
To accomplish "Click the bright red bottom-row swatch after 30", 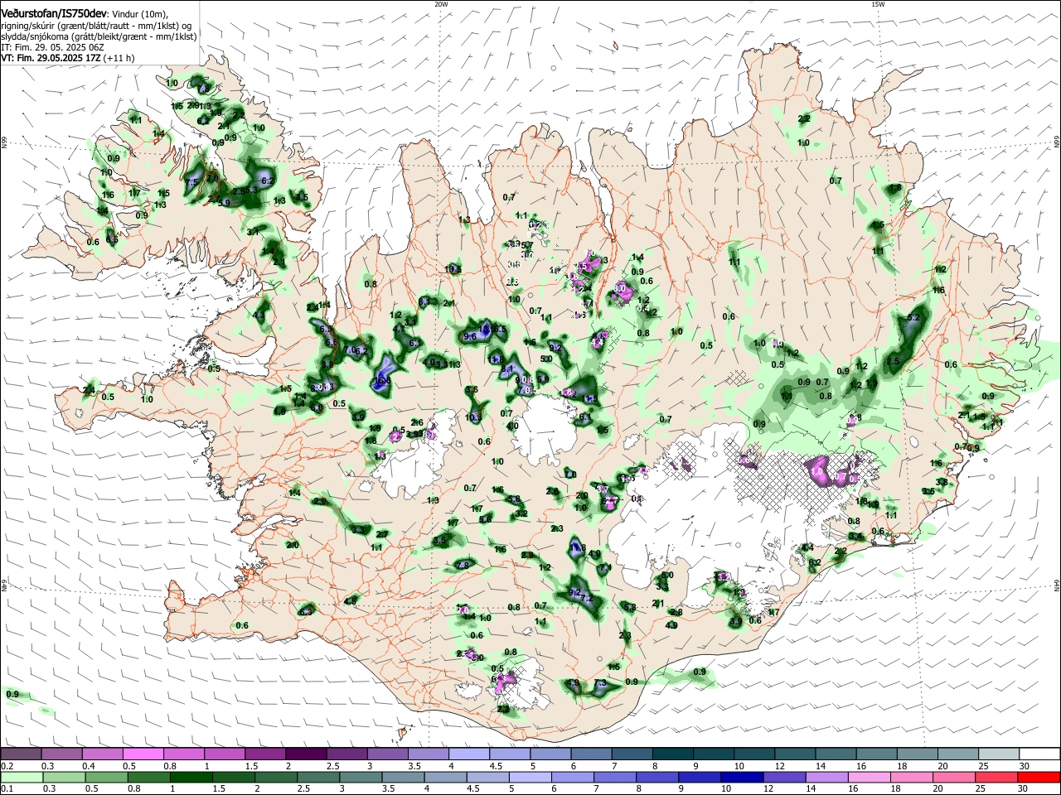I will coord(1038,777).
